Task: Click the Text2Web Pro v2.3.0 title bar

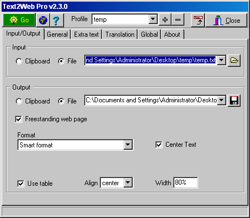Action: (125, 7)
